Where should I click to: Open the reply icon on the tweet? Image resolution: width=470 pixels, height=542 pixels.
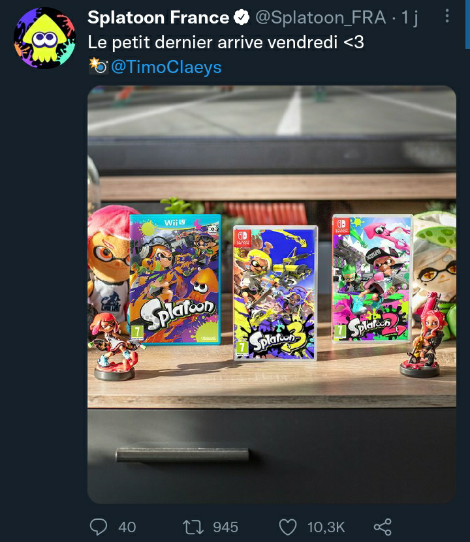pos(98,527)
